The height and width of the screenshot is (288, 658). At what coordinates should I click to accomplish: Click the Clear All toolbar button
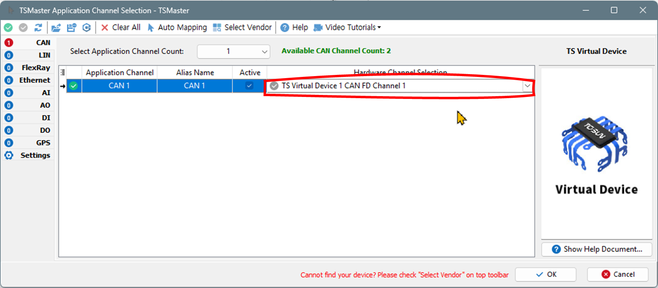click(x=120, y=28)
